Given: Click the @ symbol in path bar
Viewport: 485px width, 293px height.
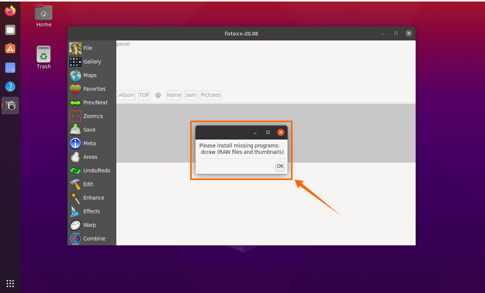Looking at the screenshot, I should click(158, 95).
